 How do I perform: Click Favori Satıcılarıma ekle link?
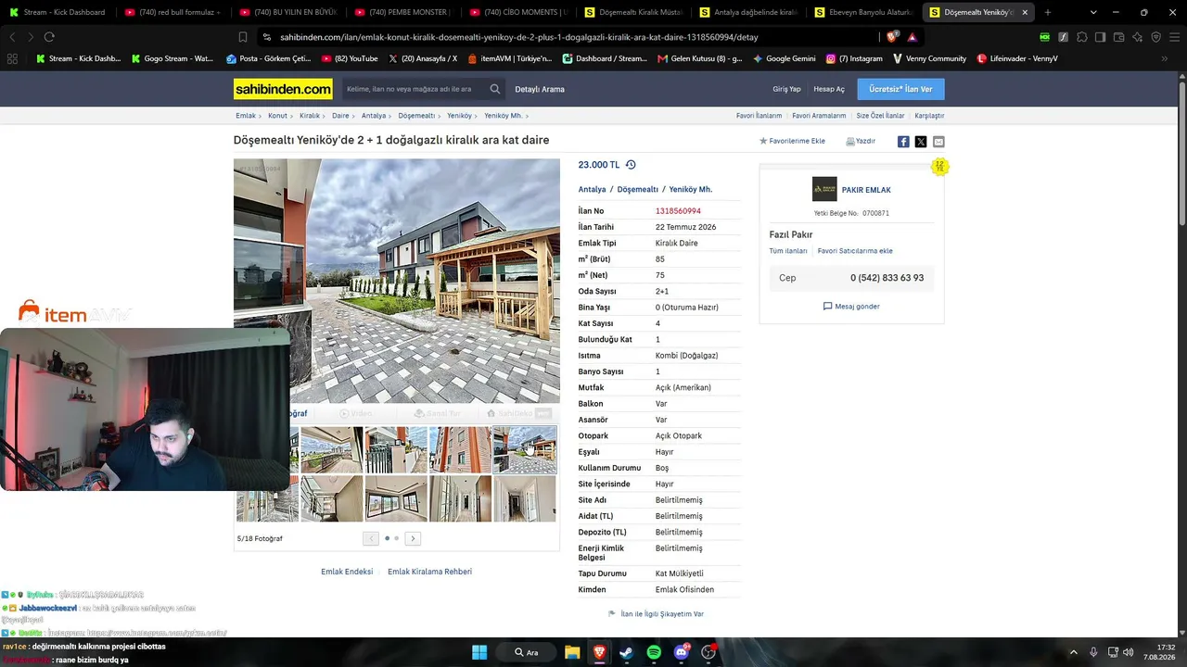tap(855, 251)
